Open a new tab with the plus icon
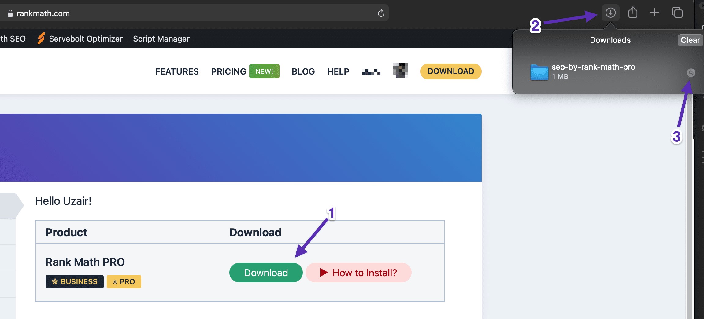Image resolution: width=704 pixels, height=319 pixels. (x=654, y=13)
